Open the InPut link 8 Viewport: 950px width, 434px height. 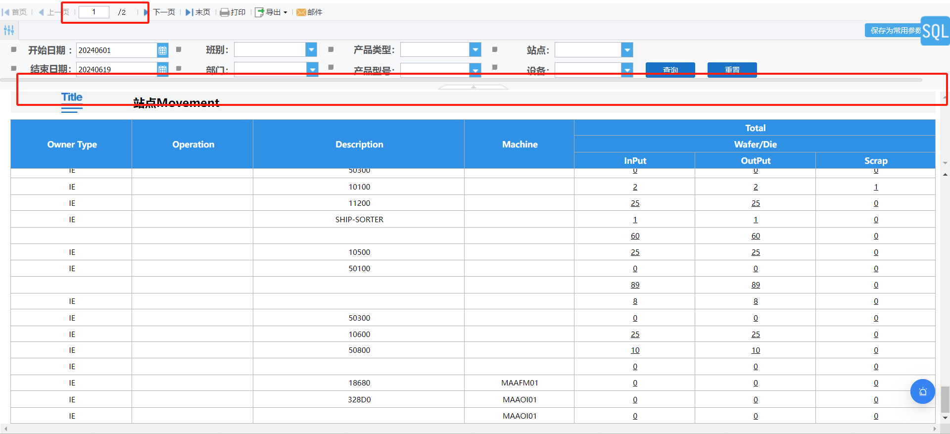[635, 301]
